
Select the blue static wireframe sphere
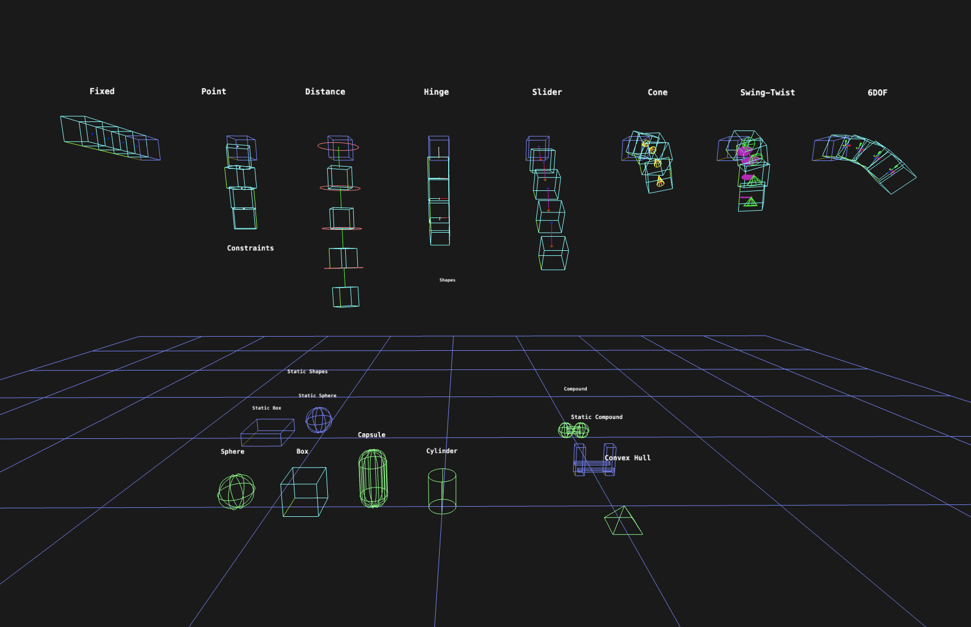pyautogui.click(x=319, y=420)
